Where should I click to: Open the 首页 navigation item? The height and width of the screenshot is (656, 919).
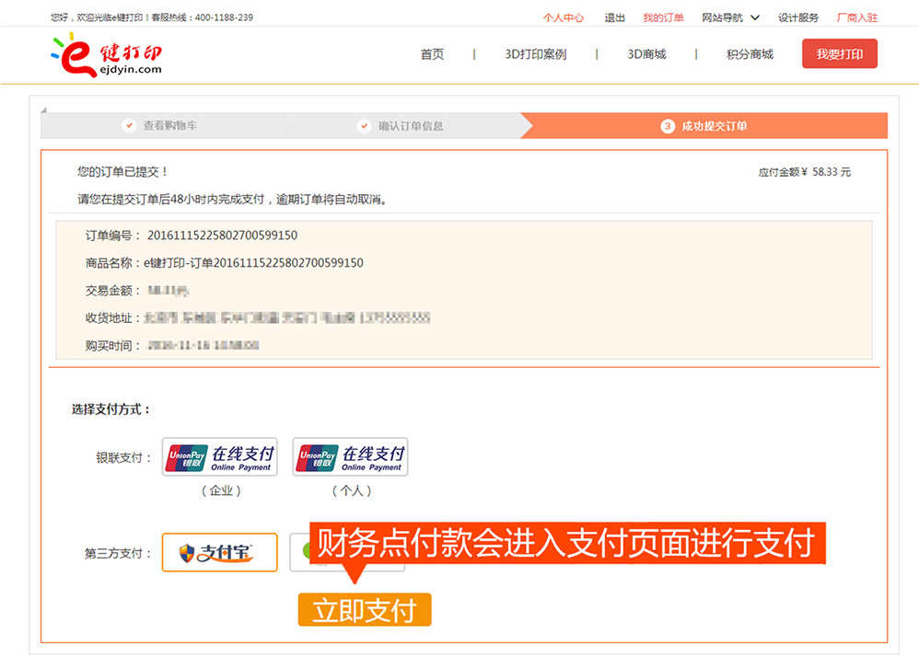click(x=432, y=54)
